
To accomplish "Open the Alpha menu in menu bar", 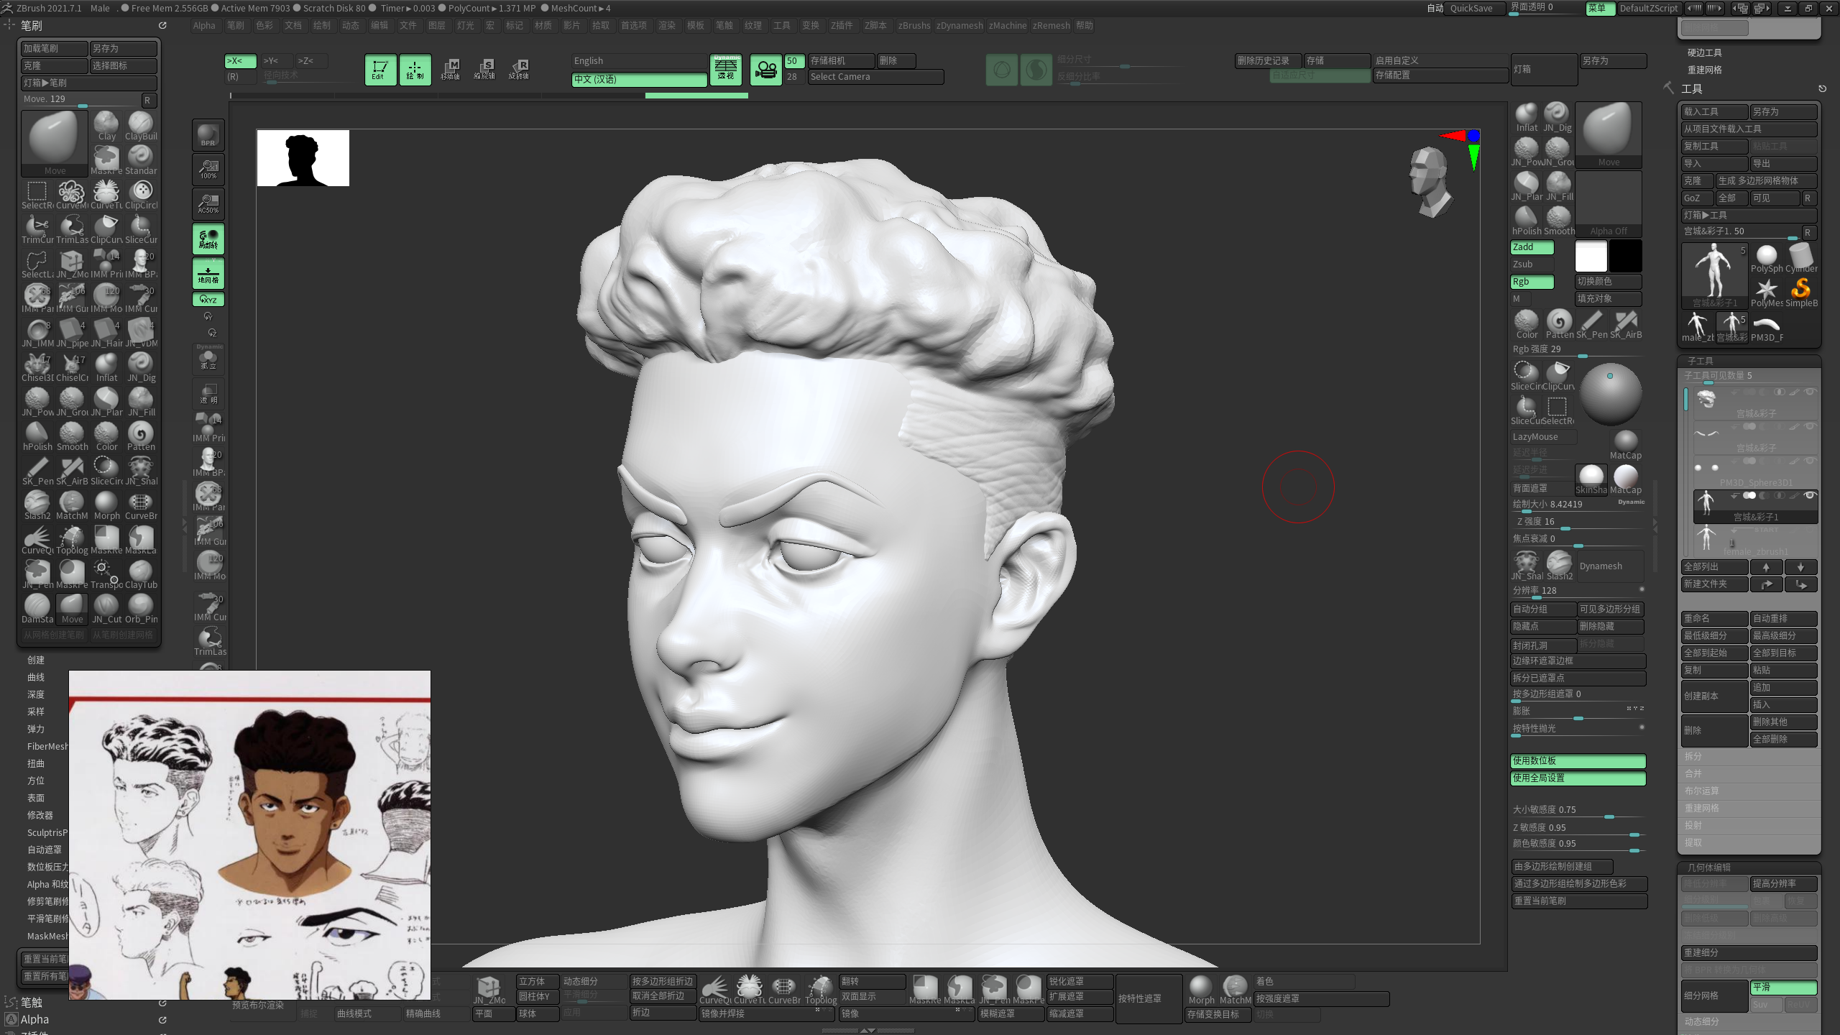I will pyautogui.click(x=204, y=26).
